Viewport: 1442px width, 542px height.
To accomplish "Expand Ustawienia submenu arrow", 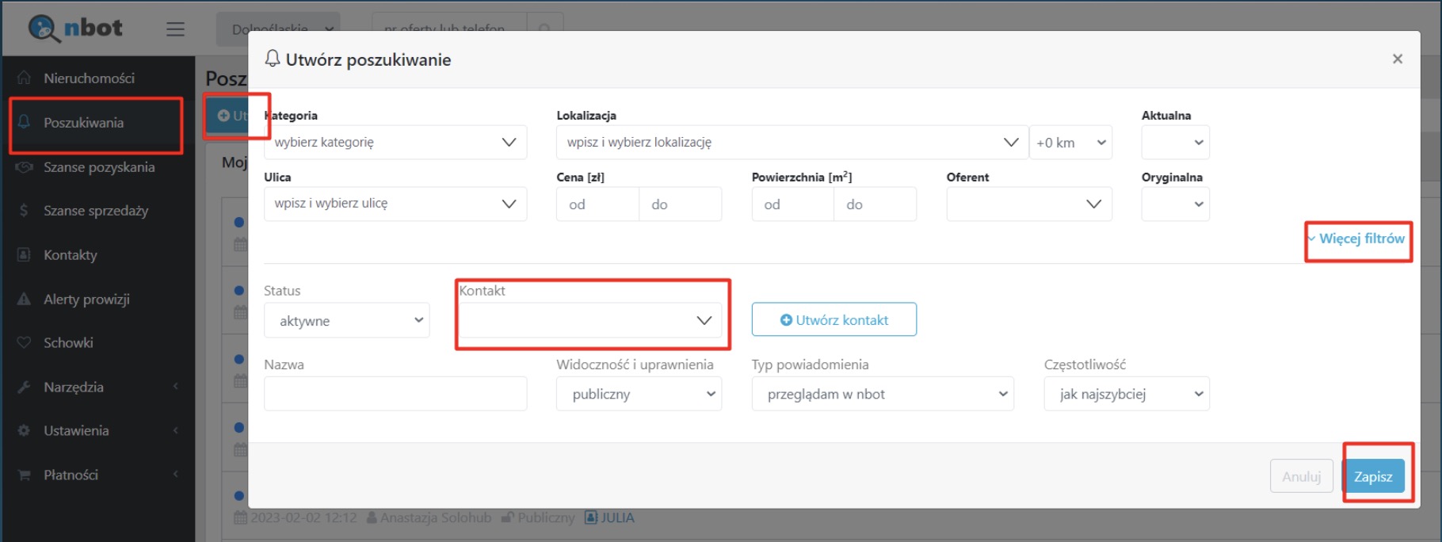I will tap(176, 430).
